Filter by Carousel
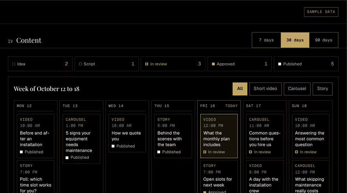The height and width of the screenshot is (193, 347). tap(297, 89)
